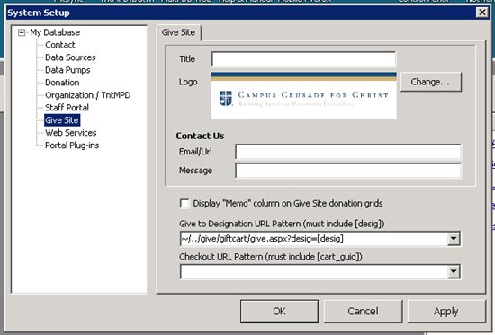Viewport: 495px width, 335px height.
Task: Select Portal Plug-ins in the tree
Action: point(72,145)
